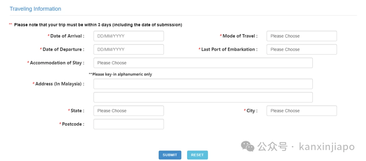366x161 pixels.
Task: Focus the first Address (In Malaysia) line
Action: (x=203, y=84)
